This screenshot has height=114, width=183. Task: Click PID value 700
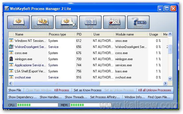point(79,59)
